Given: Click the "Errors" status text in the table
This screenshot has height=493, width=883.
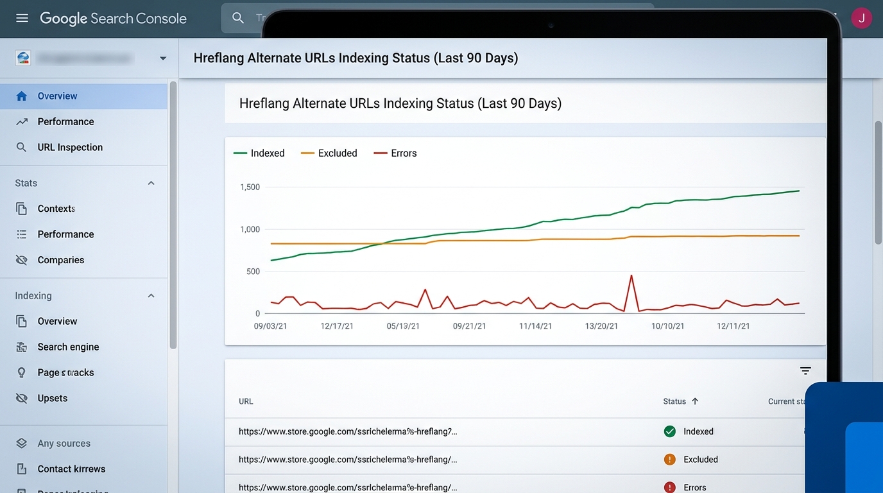Looking at the screenshot, I should [695, 488].
